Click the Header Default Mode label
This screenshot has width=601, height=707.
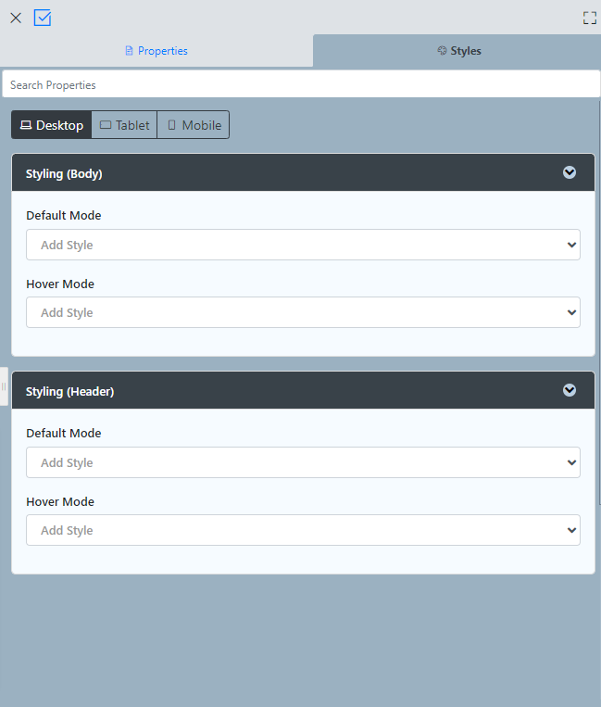[x=63, y=433]
